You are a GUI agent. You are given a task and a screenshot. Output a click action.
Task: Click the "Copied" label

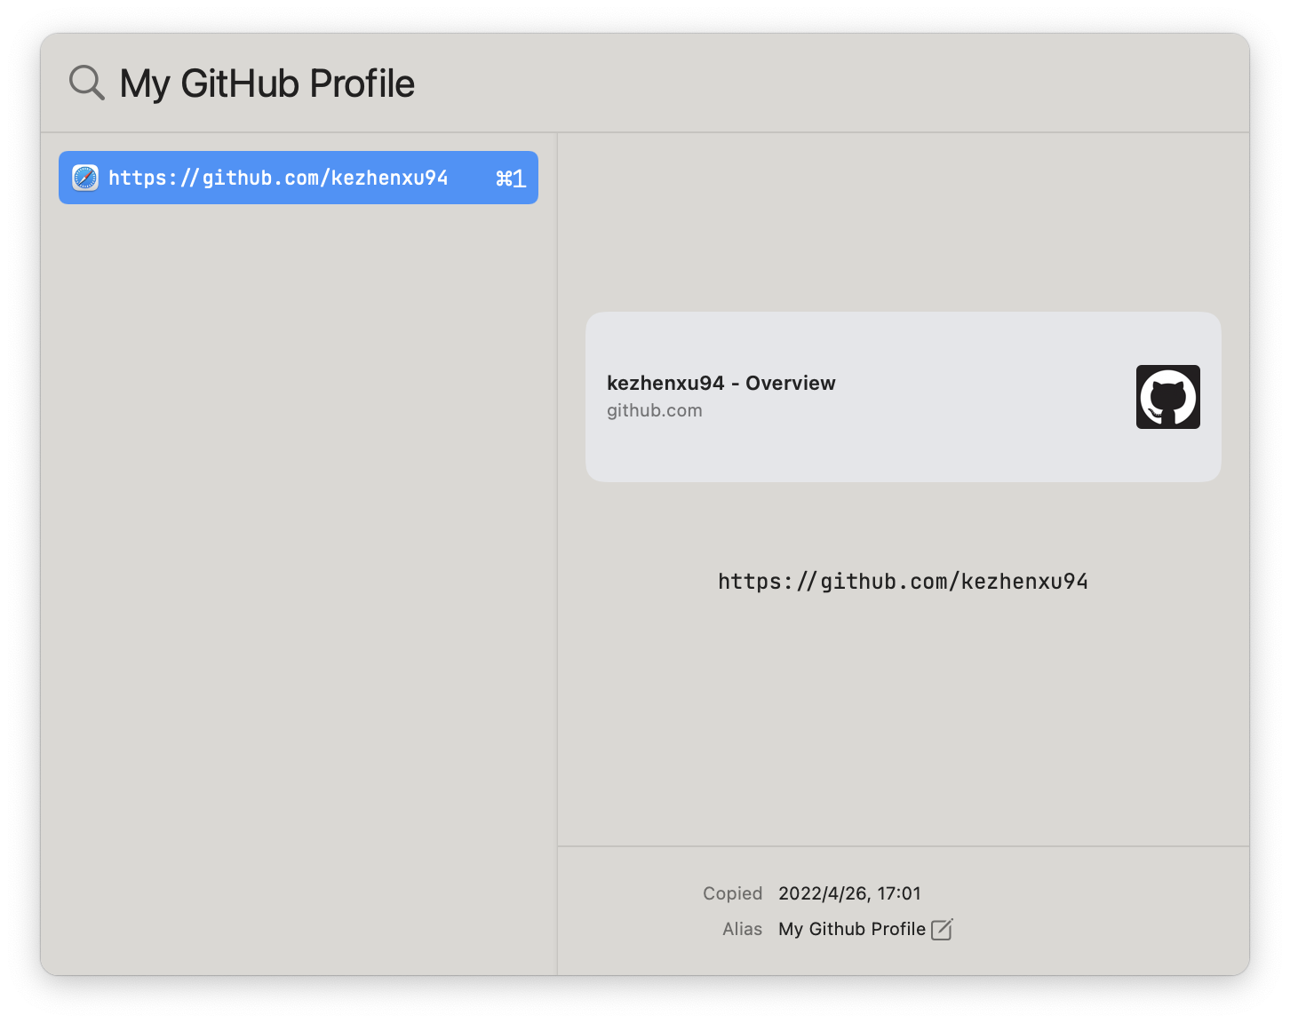(x=732, y=893)
